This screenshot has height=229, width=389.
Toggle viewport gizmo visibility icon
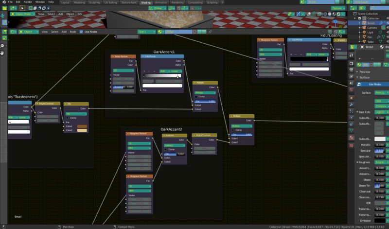[298, 14]
